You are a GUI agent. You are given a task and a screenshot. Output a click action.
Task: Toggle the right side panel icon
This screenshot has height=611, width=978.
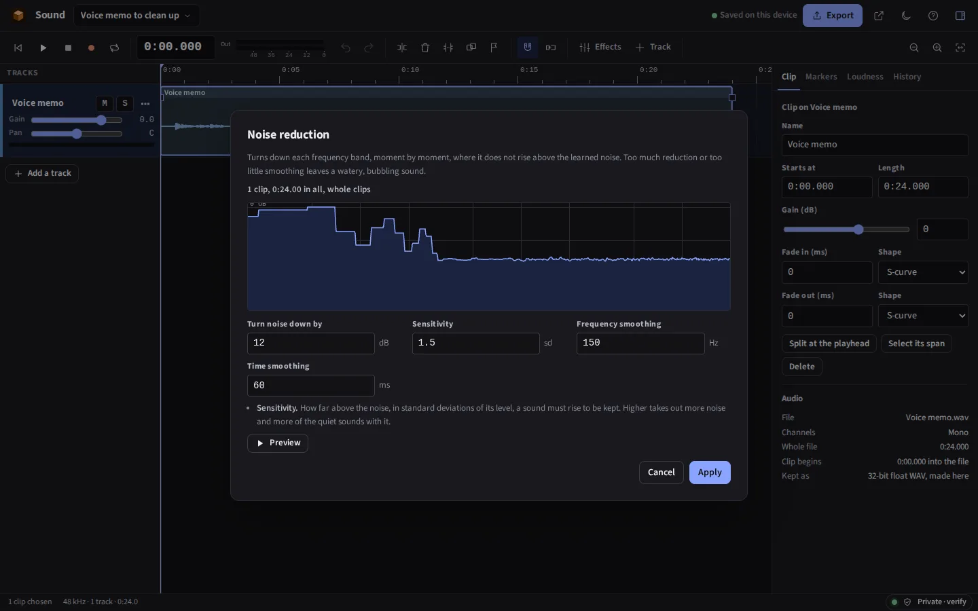960,16
